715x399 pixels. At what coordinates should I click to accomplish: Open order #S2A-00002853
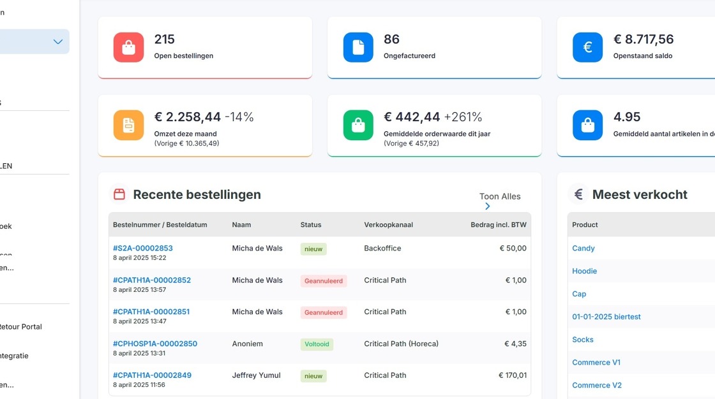coord(143,248)
